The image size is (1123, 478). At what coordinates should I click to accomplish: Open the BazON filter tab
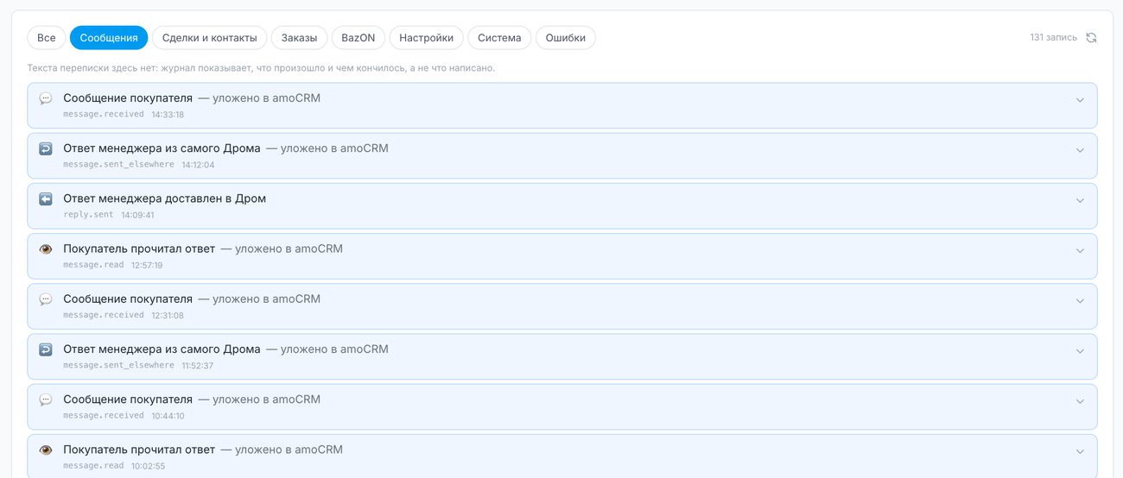point(358,38)
